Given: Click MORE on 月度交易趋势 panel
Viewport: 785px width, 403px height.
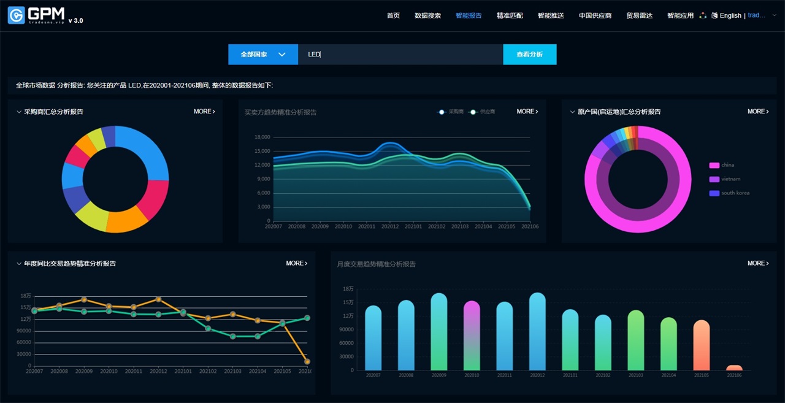Looking at the screenshot, I should 757,263.
